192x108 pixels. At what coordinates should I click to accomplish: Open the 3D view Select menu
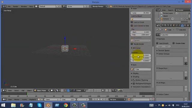[16, 91]
